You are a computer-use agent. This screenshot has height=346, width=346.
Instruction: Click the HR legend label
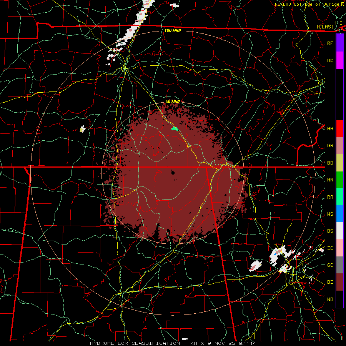(x=330, y=180)
